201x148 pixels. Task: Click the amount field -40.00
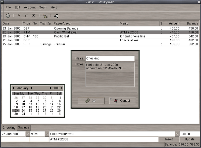click(190, 134)
